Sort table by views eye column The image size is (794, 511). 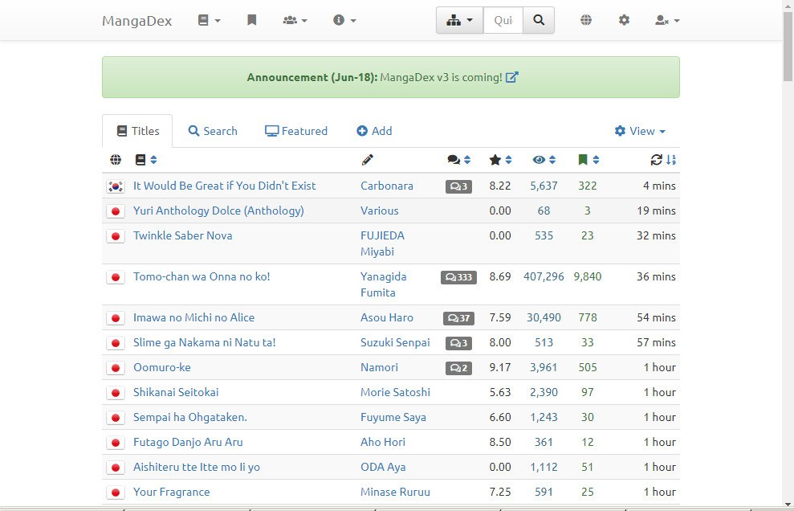[x=544, y=160]
